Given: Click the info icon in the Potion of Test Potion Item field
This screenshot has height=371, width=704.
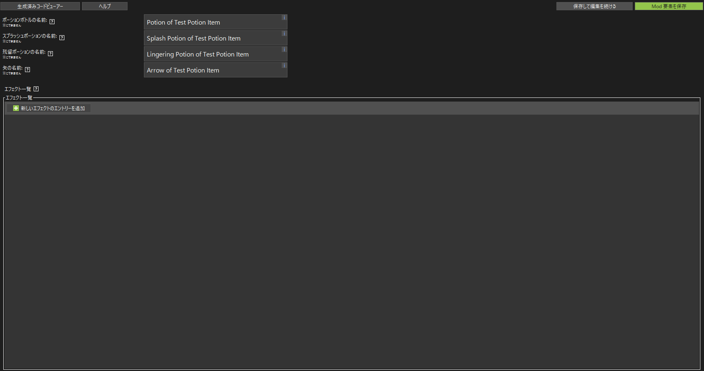Looking at the screenshot, I should [x=284, y=18].
